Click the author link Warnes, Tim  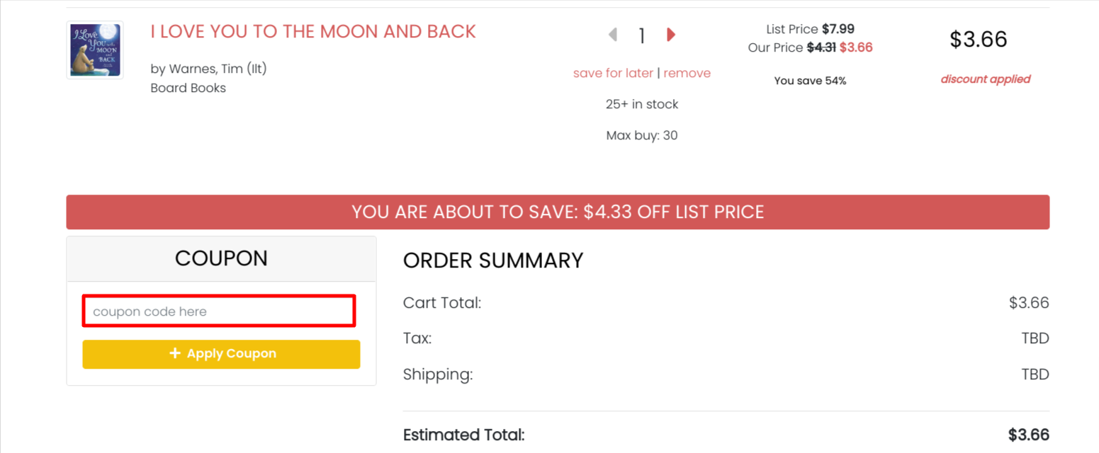pos(207,69)
